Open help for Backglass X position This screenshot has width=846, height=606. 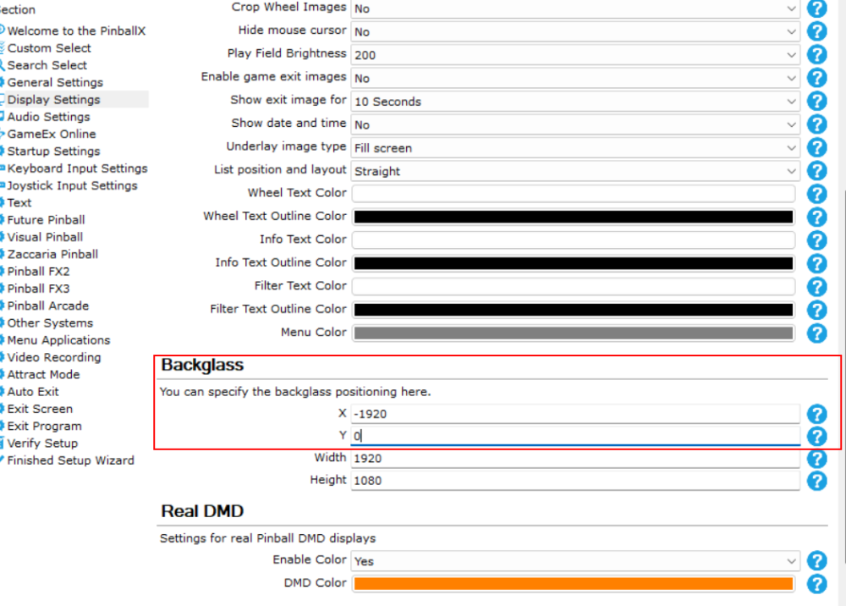(817, 415)
